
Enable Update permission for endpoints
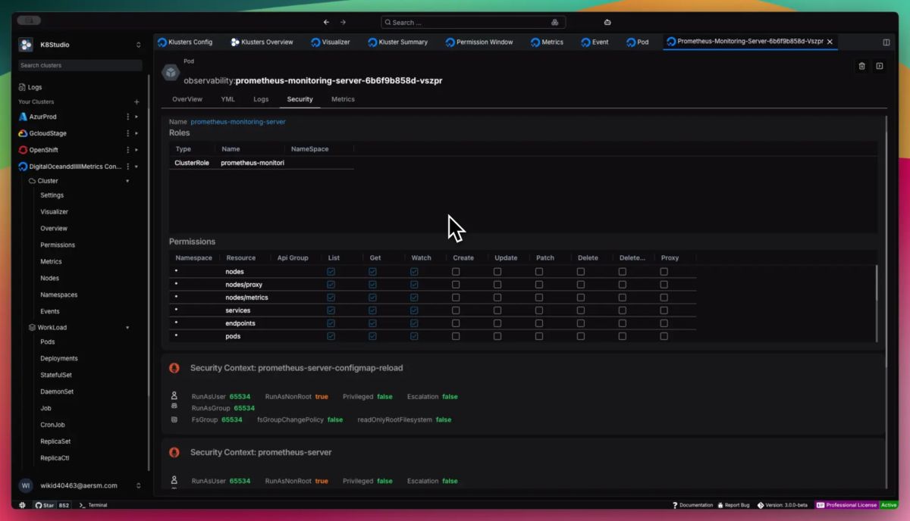coord(497,323)
